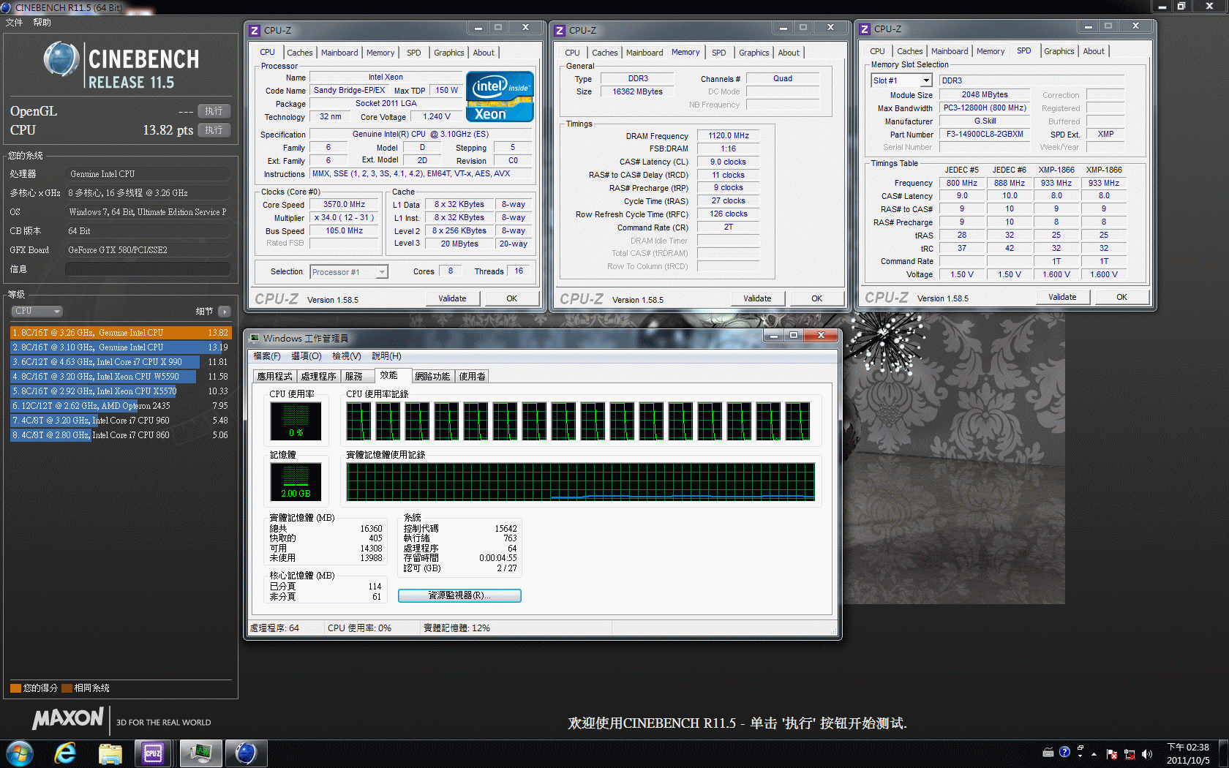Select ranking row Intel Core i7 860
The image size is (1229, 768).
click(120, 435)
